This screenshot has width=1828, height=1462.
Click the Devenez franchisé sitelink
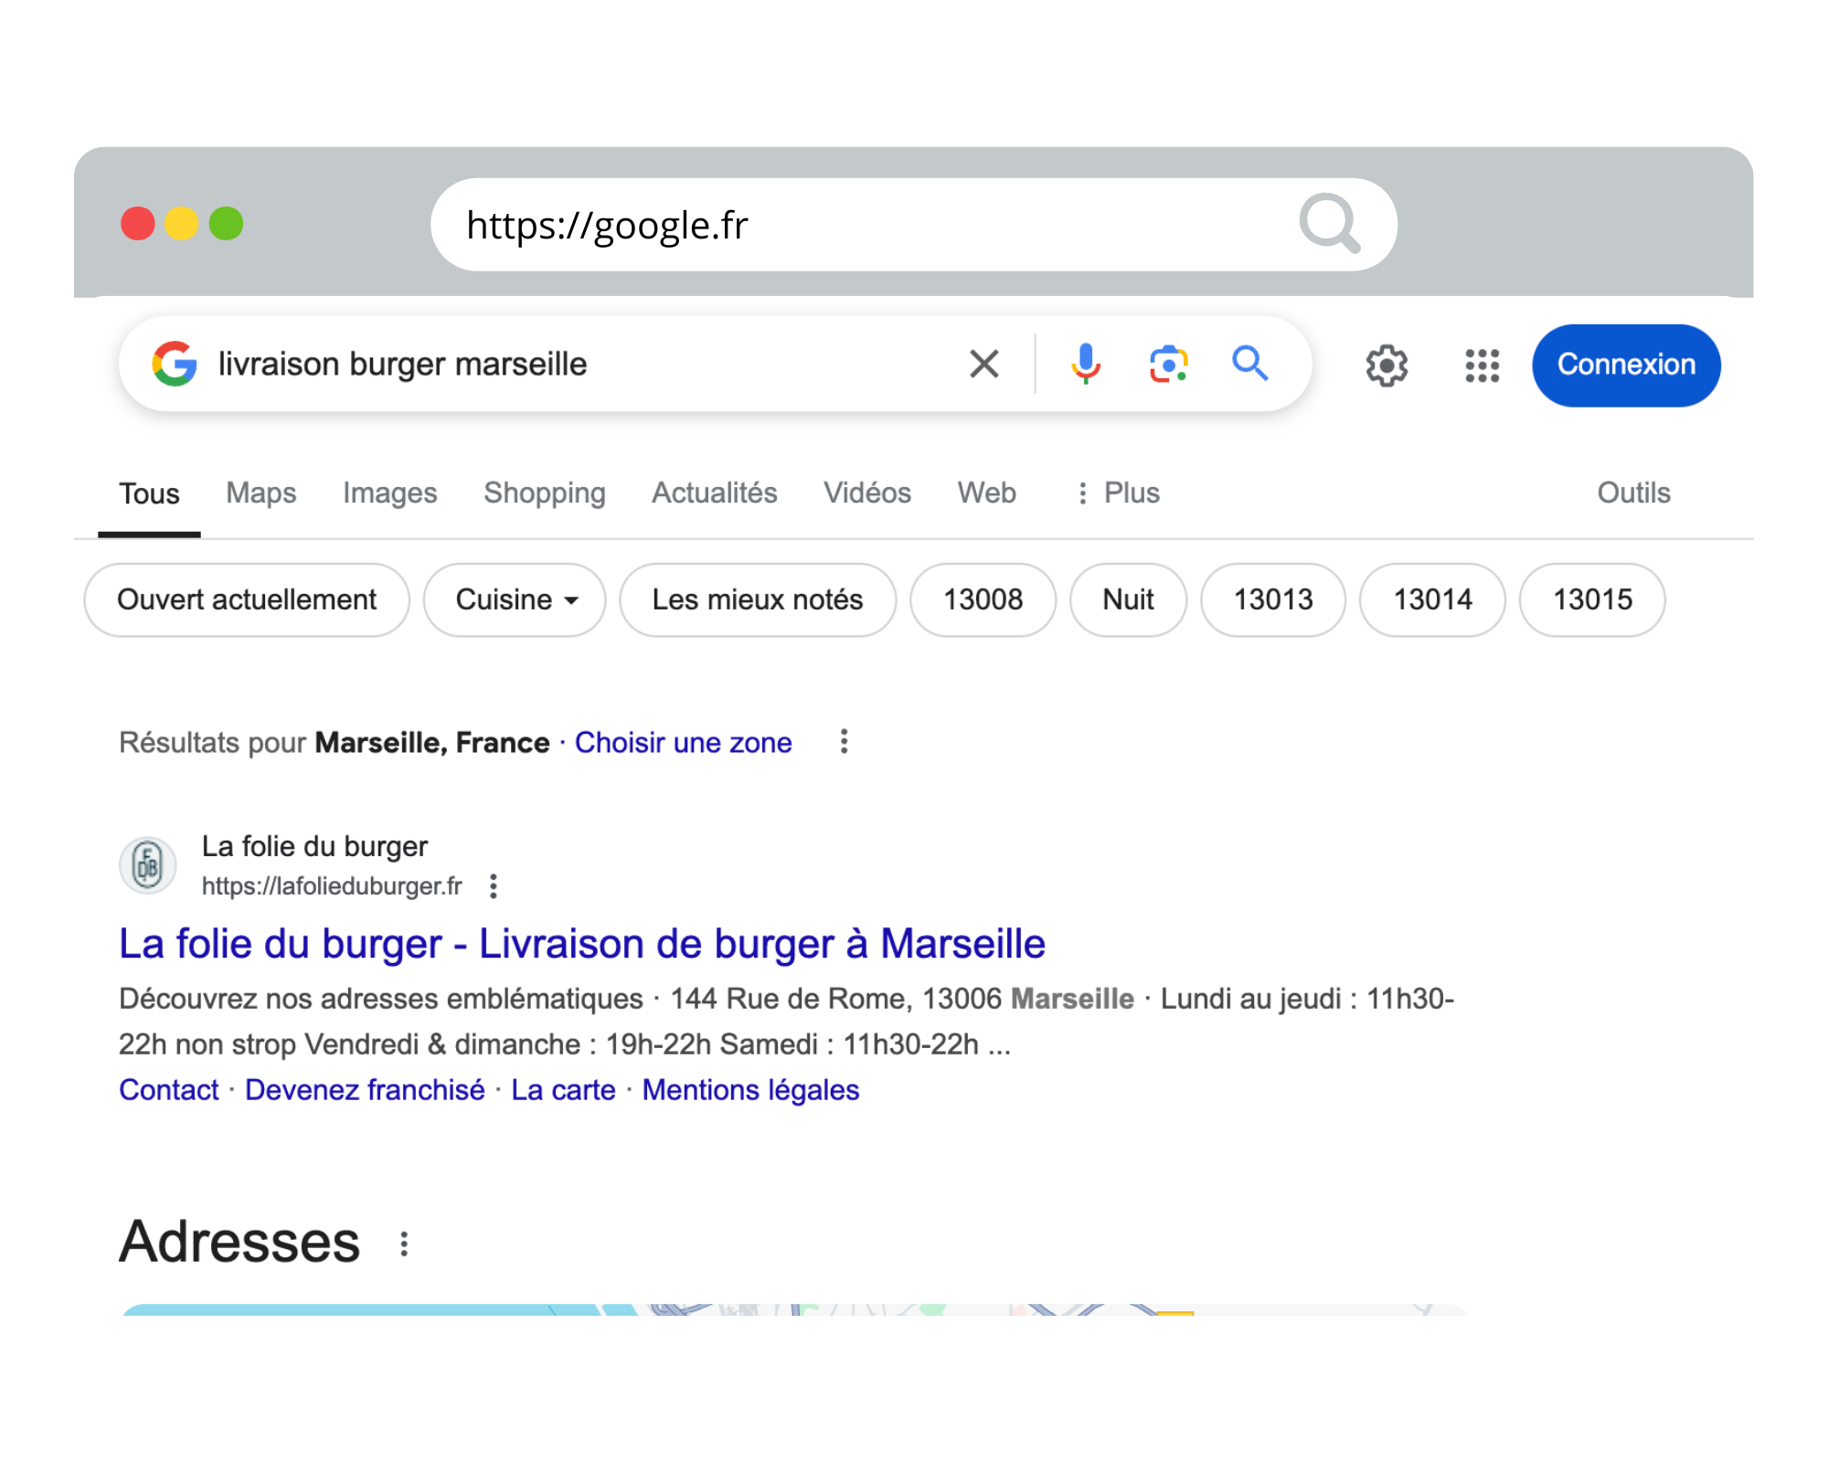coord(365,1090)
